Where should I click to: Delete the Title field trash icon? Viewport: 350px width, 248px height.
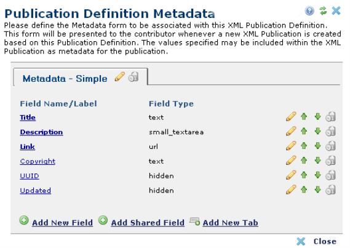click(x=330, y=116)
